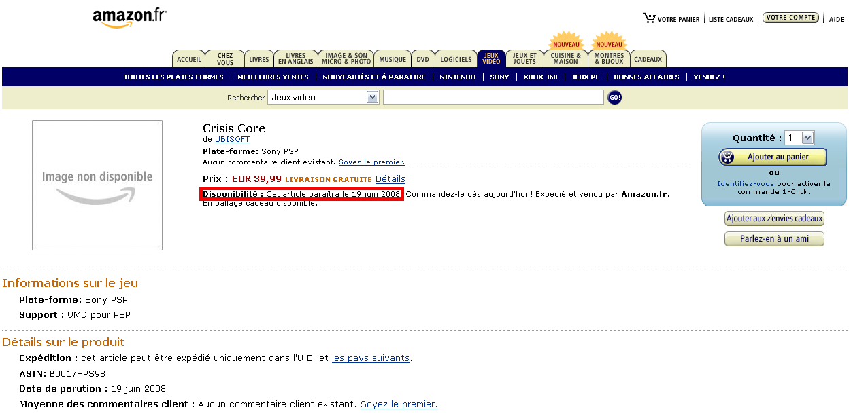Open Toutes les plates-formes submenu
Image resolution: width=851 pixels, height=414 pixels.
[x=173, y=77]
